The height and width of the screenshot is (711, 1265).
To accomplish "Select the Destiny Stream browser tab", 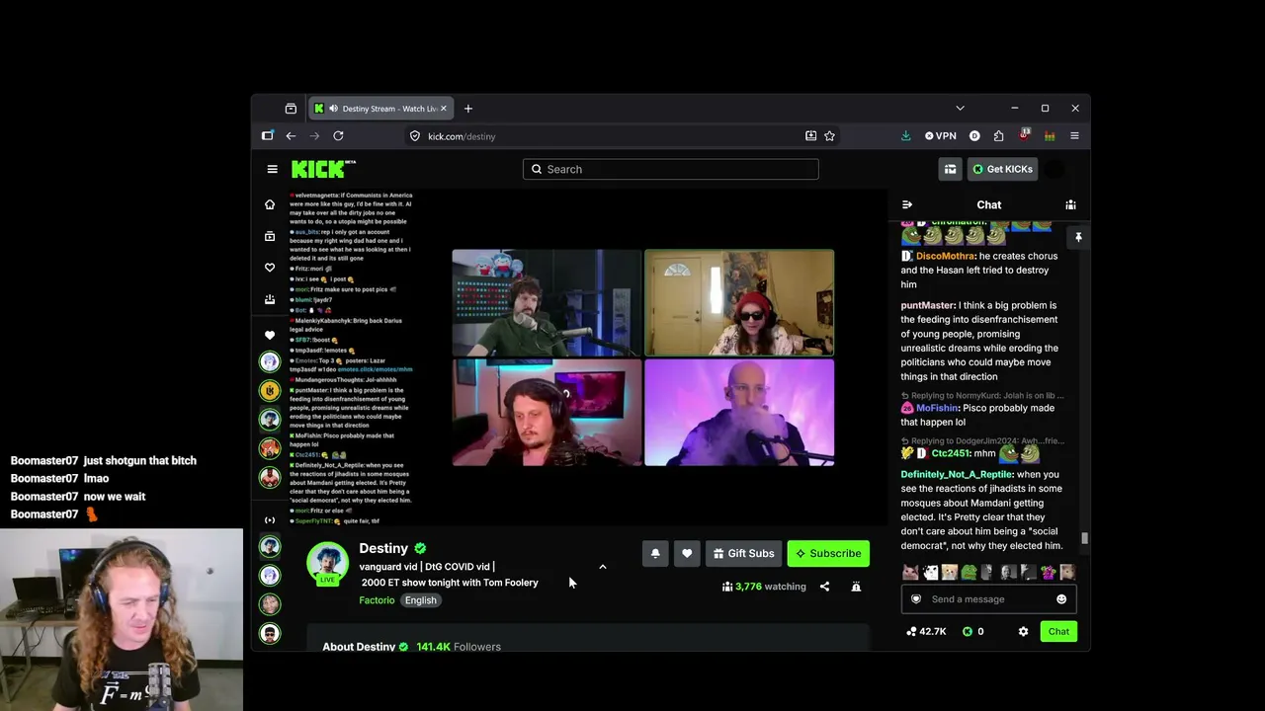I will pyautogui.click(x=380, y=109).
